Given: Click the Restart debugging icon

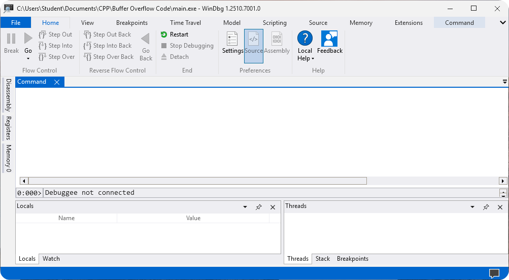Looking at the screenshot, I should click(x=164, y=34).
